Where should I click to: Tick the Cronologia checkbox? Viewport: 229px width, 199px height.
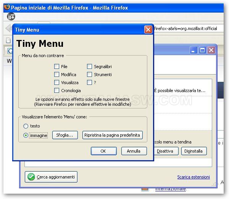tap(56, 91)
